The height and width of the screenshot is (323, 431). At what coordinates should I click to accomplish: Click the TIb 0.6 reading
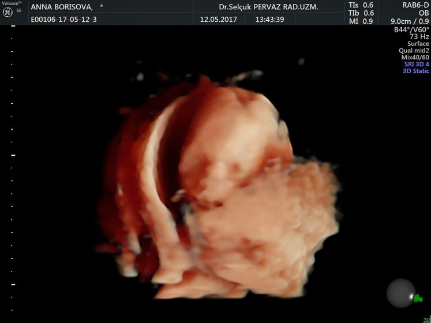(x=361, y=13)
